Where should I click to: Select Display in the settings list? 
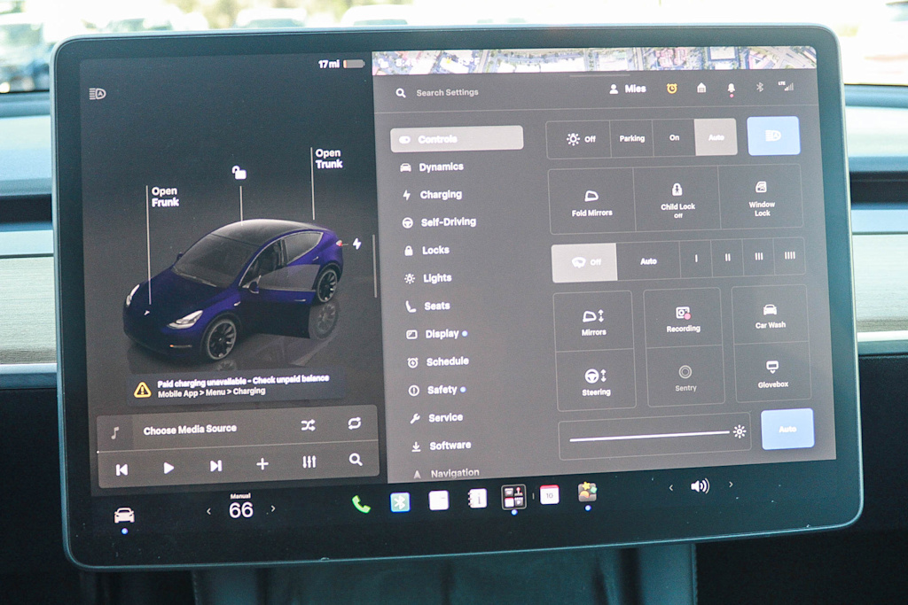[x=436, y=334]
